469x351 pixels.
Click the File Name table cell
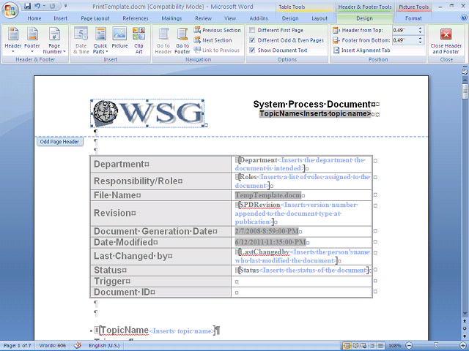tap(161, 195)
